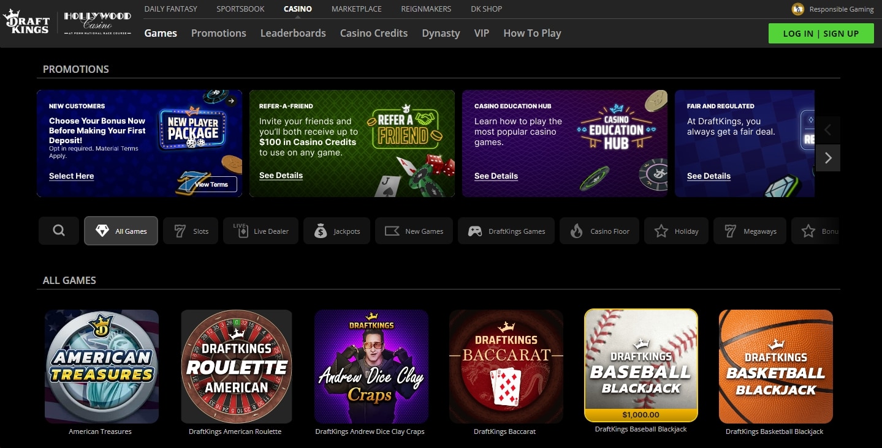The image size is (882, 448).
Task: Click See Details on Refer-A-Friend promo
Action: pos(281,175)
